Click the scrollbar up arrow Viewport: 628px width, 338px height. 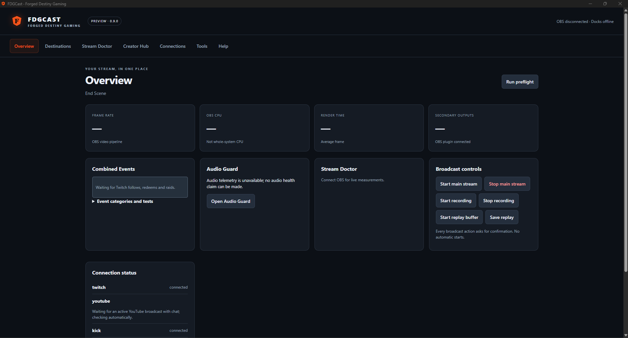pyautogui.click(x=625, y=10)
